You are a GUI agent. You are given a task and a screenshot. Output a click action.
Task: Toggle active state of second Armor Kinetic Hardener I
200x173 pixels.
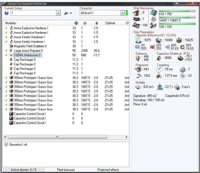click(6, 41)
